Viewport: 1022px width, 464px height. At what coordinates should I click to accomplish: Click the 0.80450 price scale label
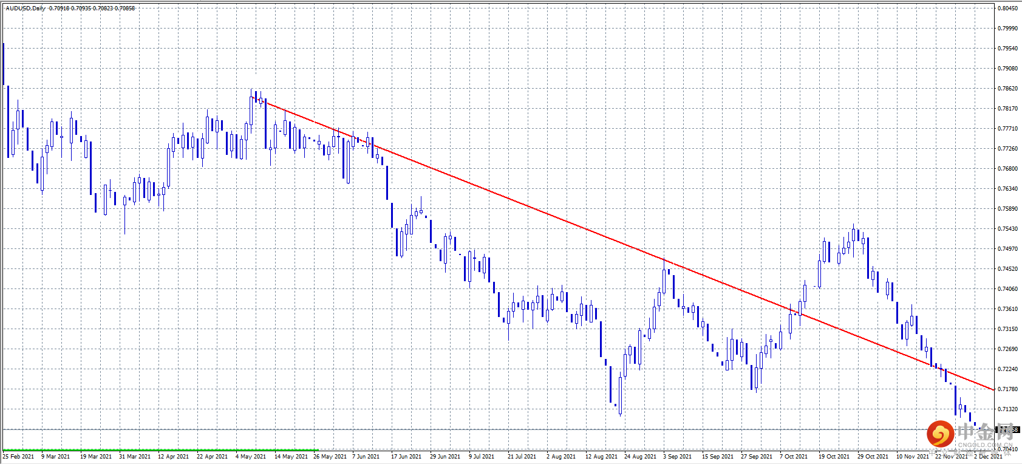(1008, 9)
